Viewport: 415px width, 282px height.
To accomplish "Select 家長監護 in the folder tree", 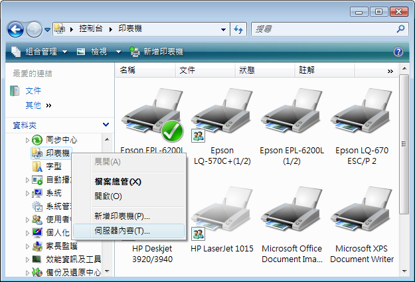I will point(62,246).
